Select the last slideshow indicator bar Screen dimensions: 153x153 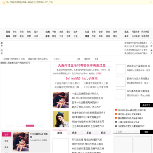[40, 126]
